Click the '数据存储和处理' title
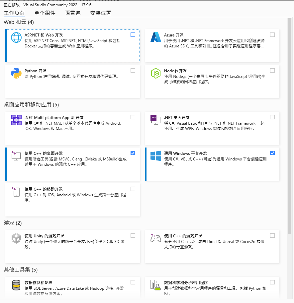 (x=39, y=283)
